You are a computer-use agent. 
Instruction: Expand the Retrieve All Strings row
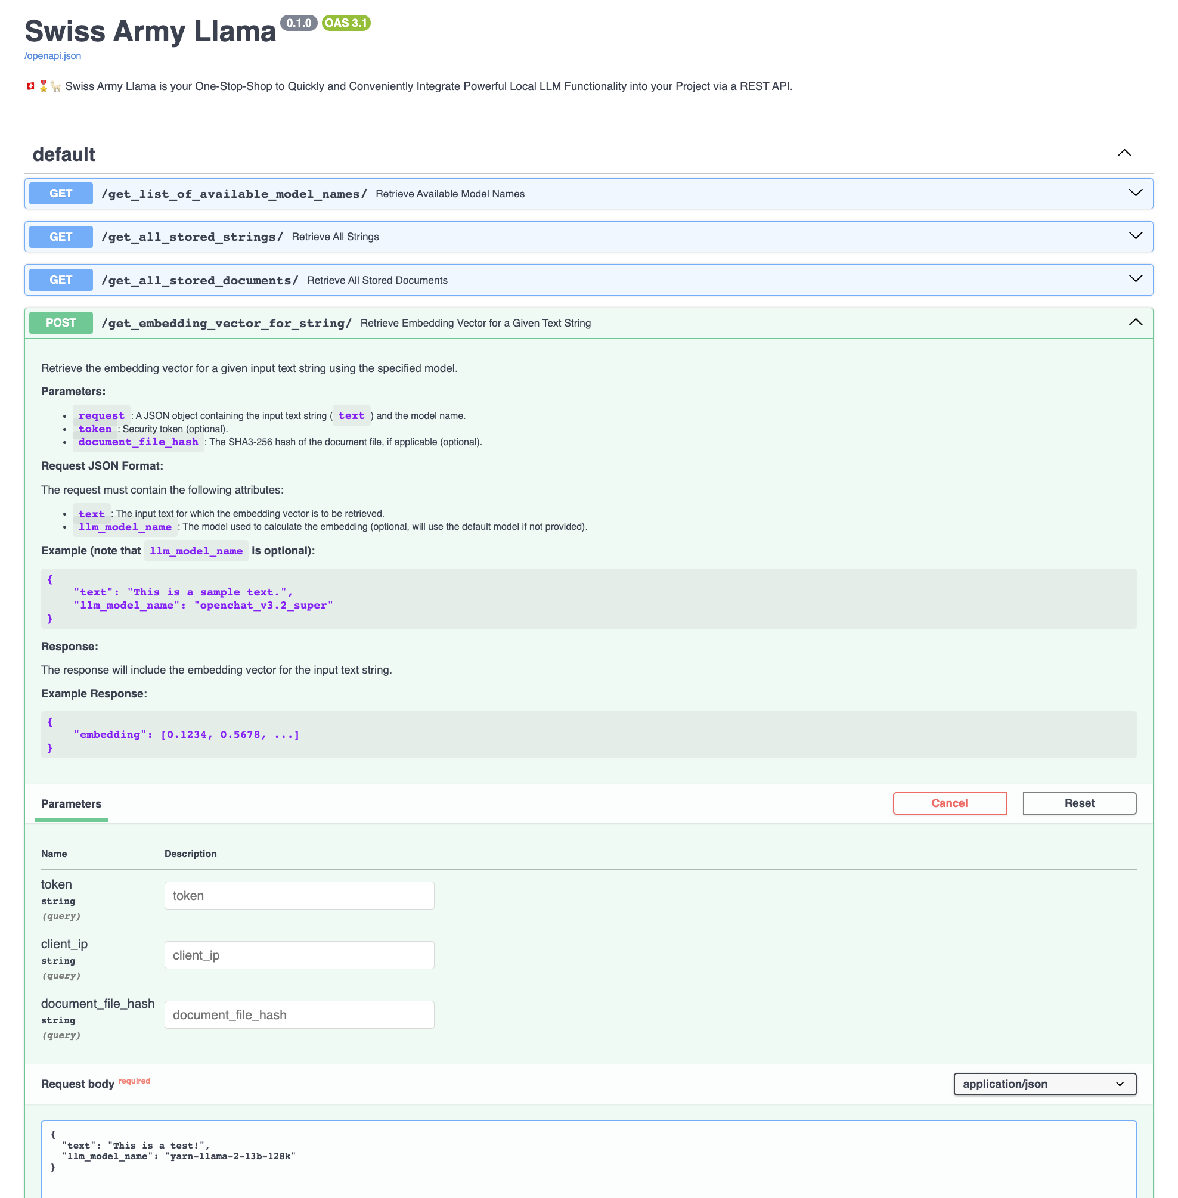pos(334,237)
